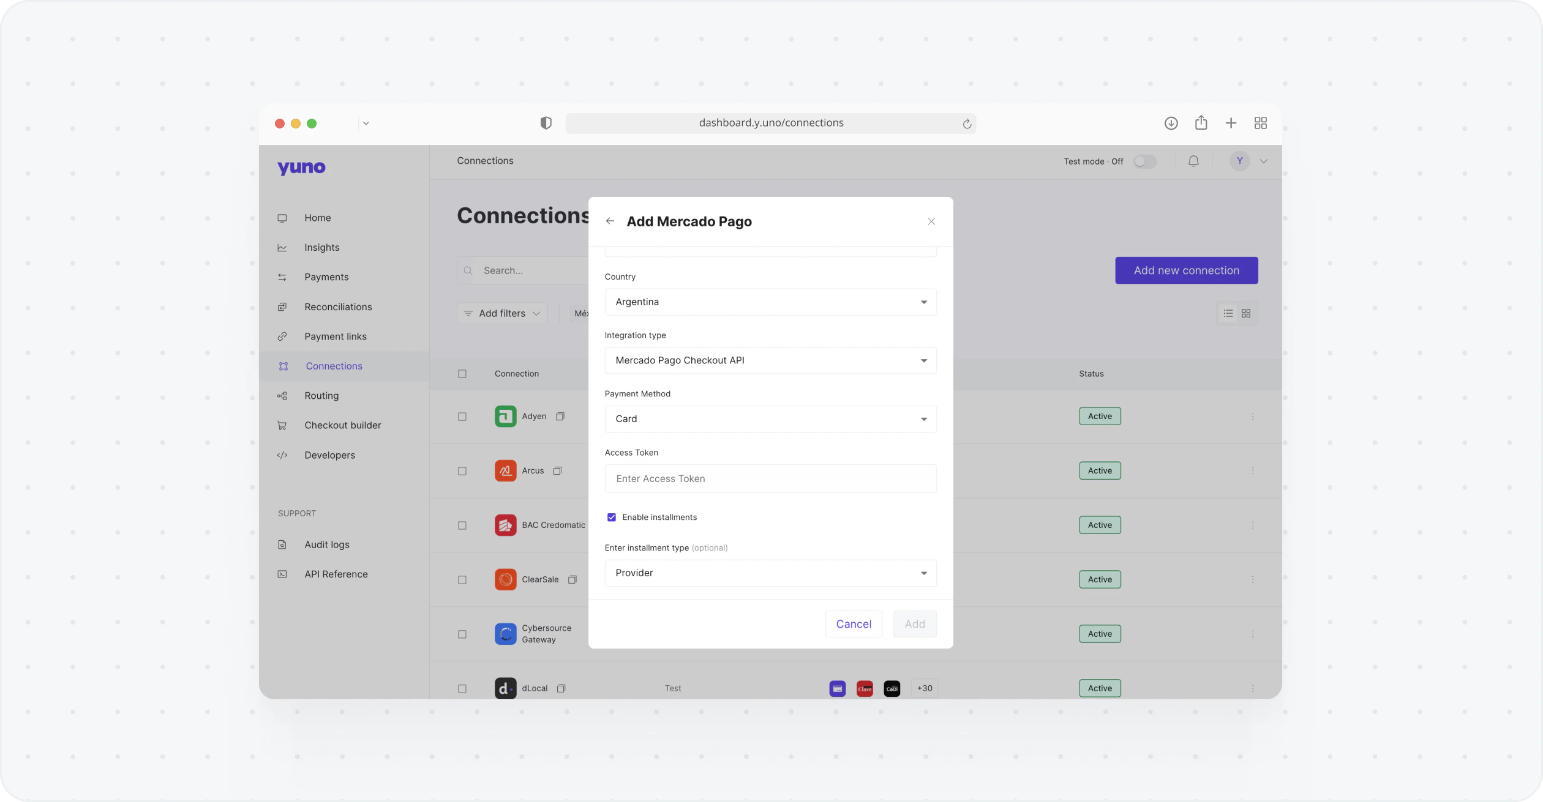Toggle Test mode switch
1543x802 pixels.
click(x=1144, y=162)
